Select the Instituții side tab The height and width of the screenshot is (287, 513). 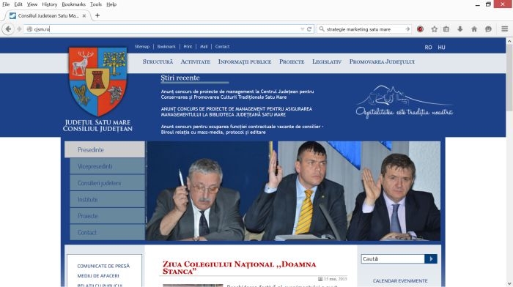pyautogui.click(x=107, y=199)
